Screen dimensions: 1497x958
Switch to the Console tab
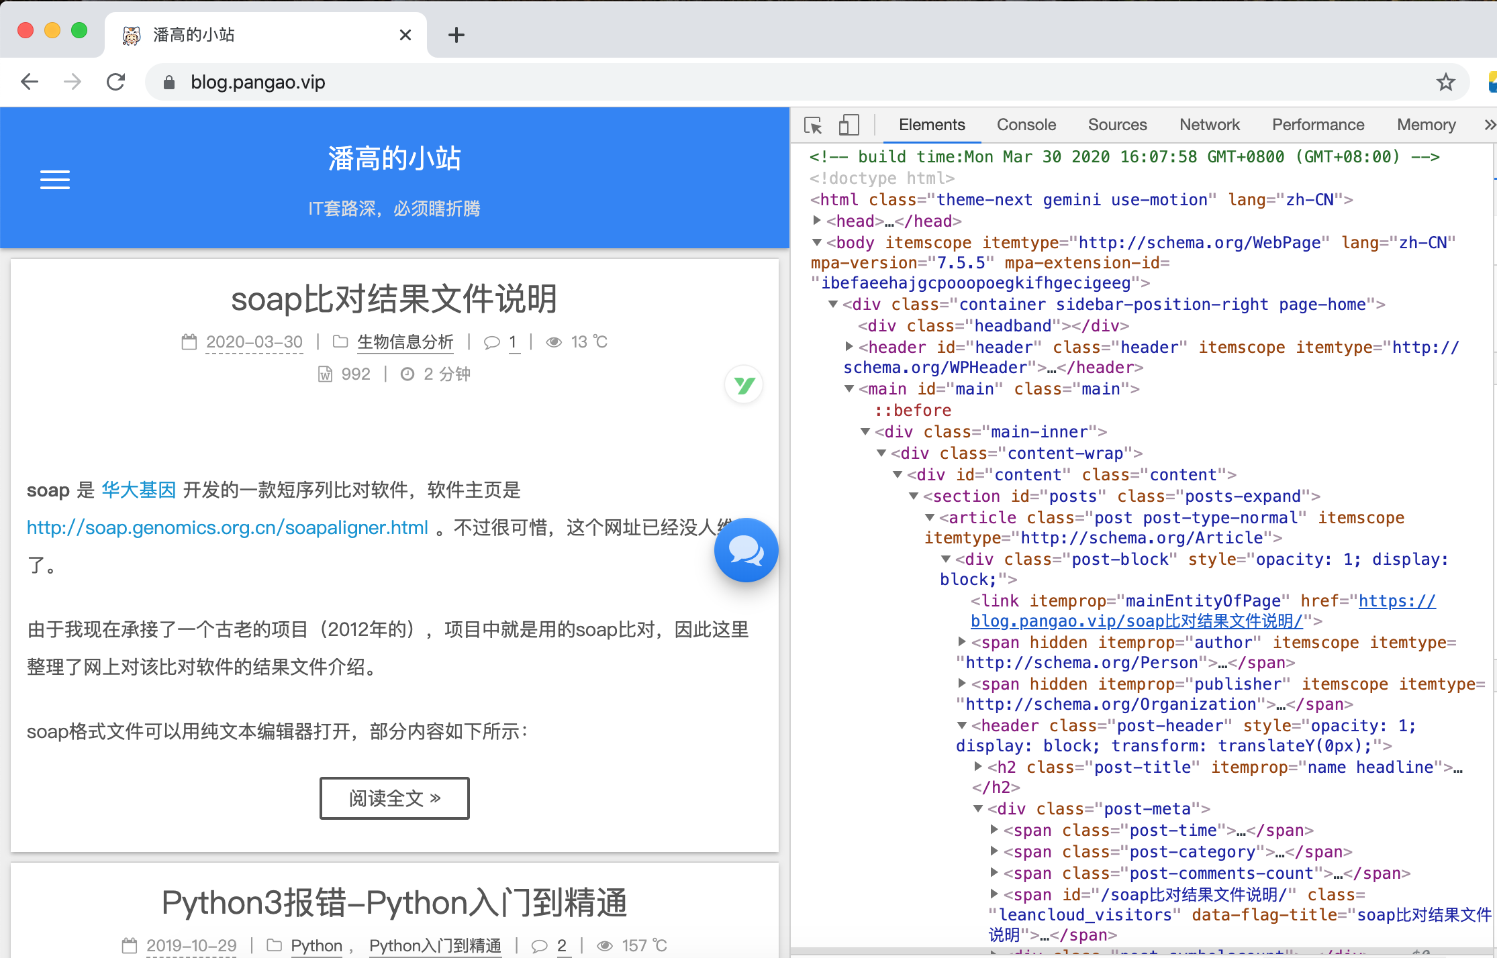(x=1026, y=125)
